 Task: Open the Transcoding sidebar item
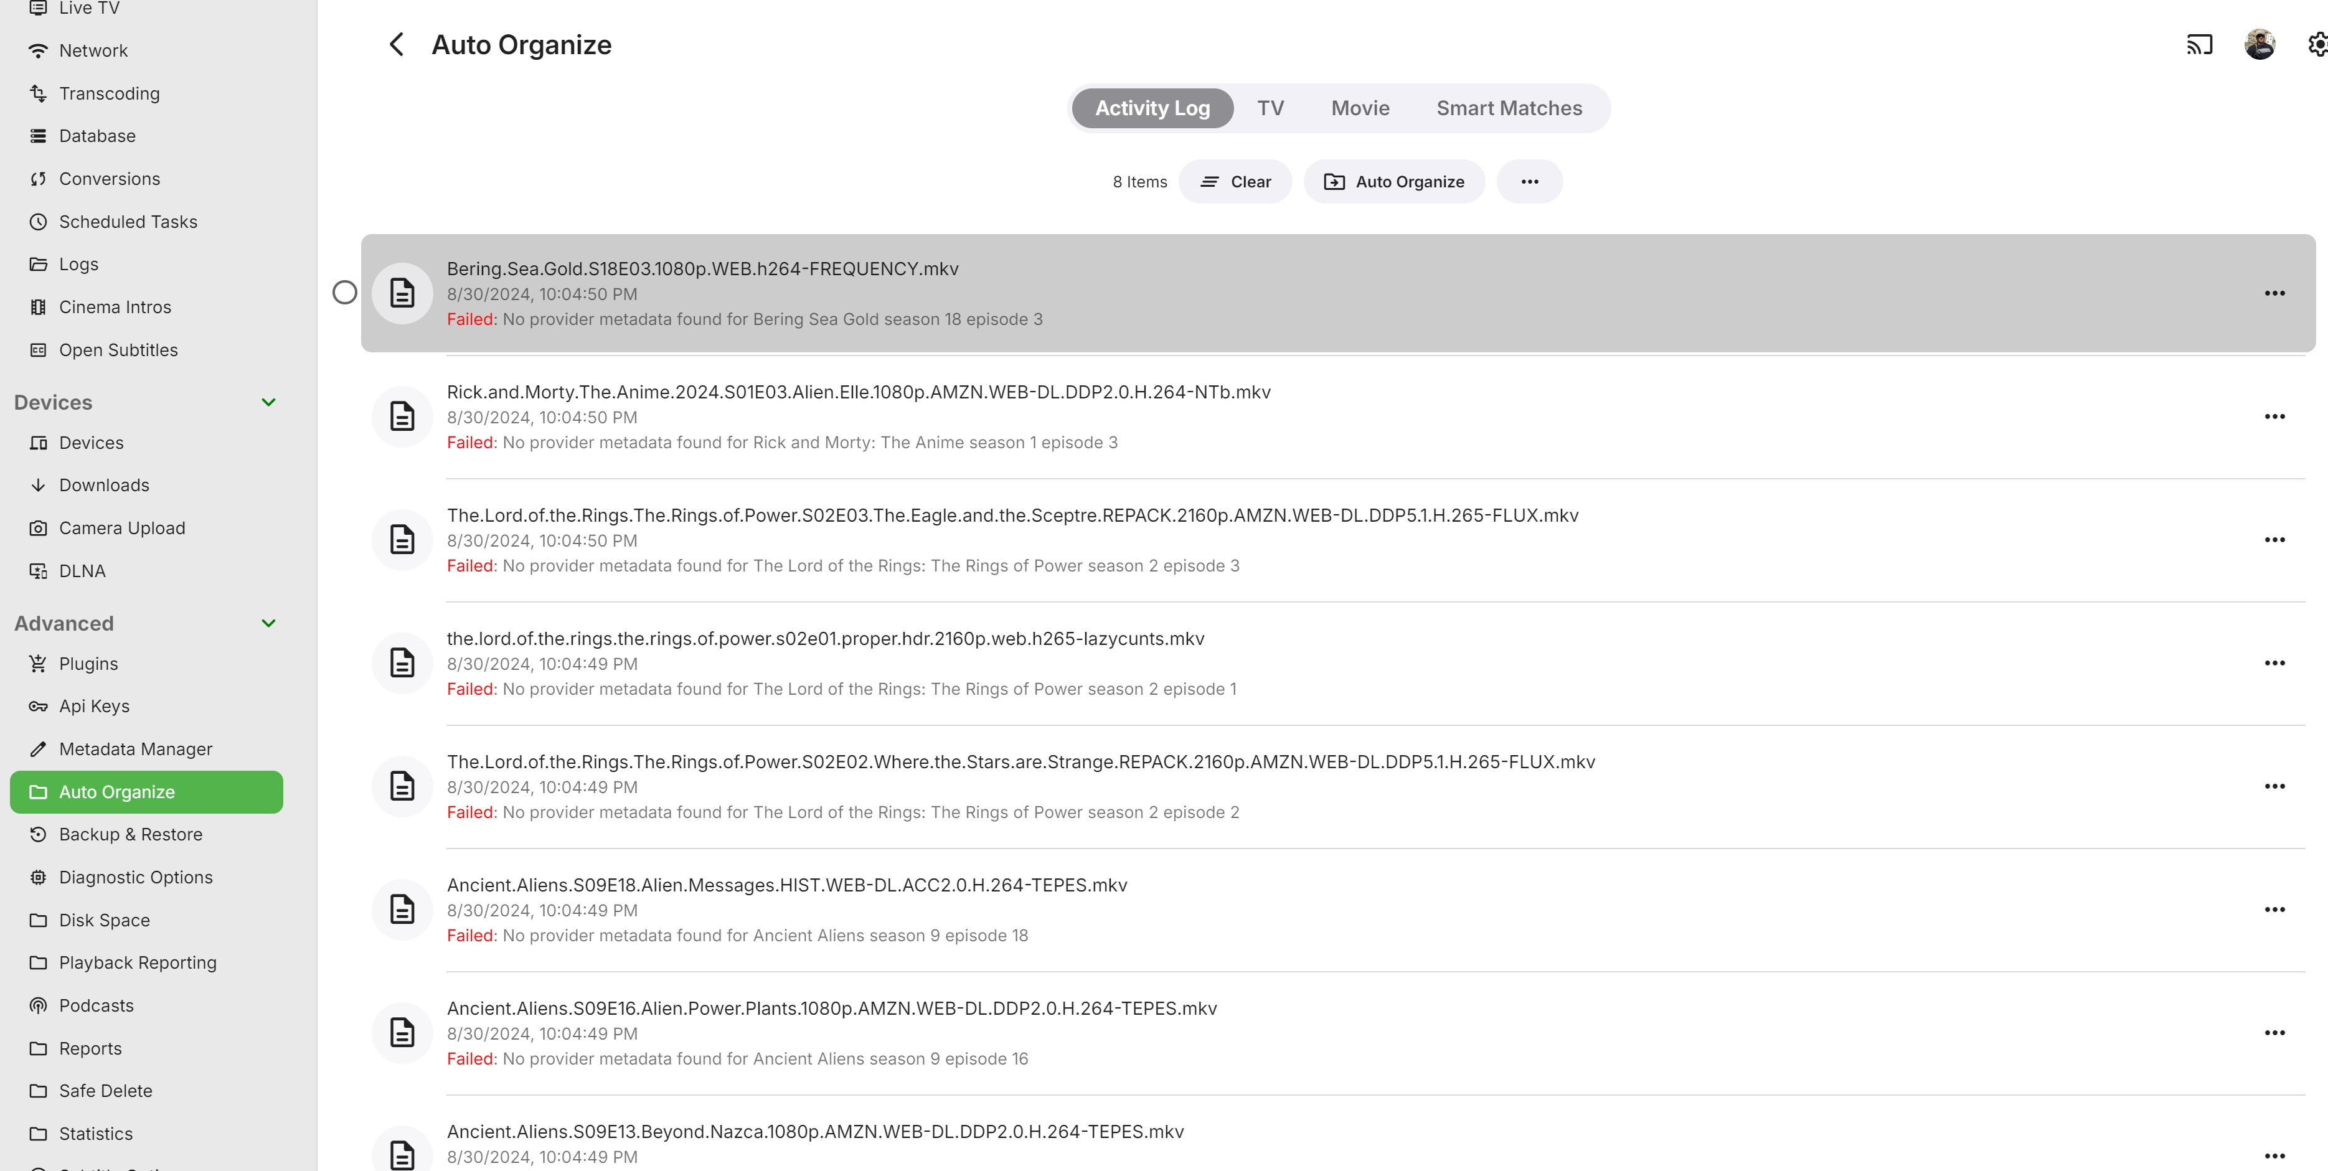[x=108, y=93]
